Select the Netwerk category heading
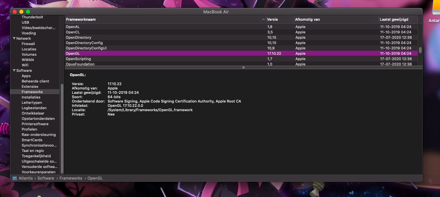 pyautogui.click(x=23, y=38)
